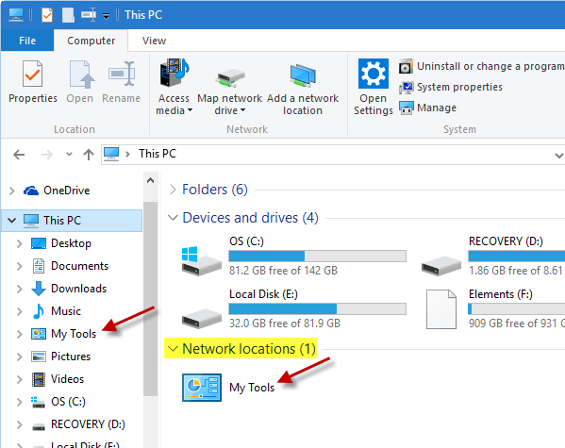Viewport: 565px width, 448px height.
Task: Expand the Music tree node
Action: (20, 312)
